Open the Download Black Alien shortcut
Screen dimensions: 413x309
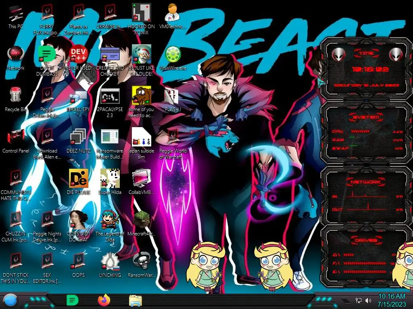coord(47,137)
